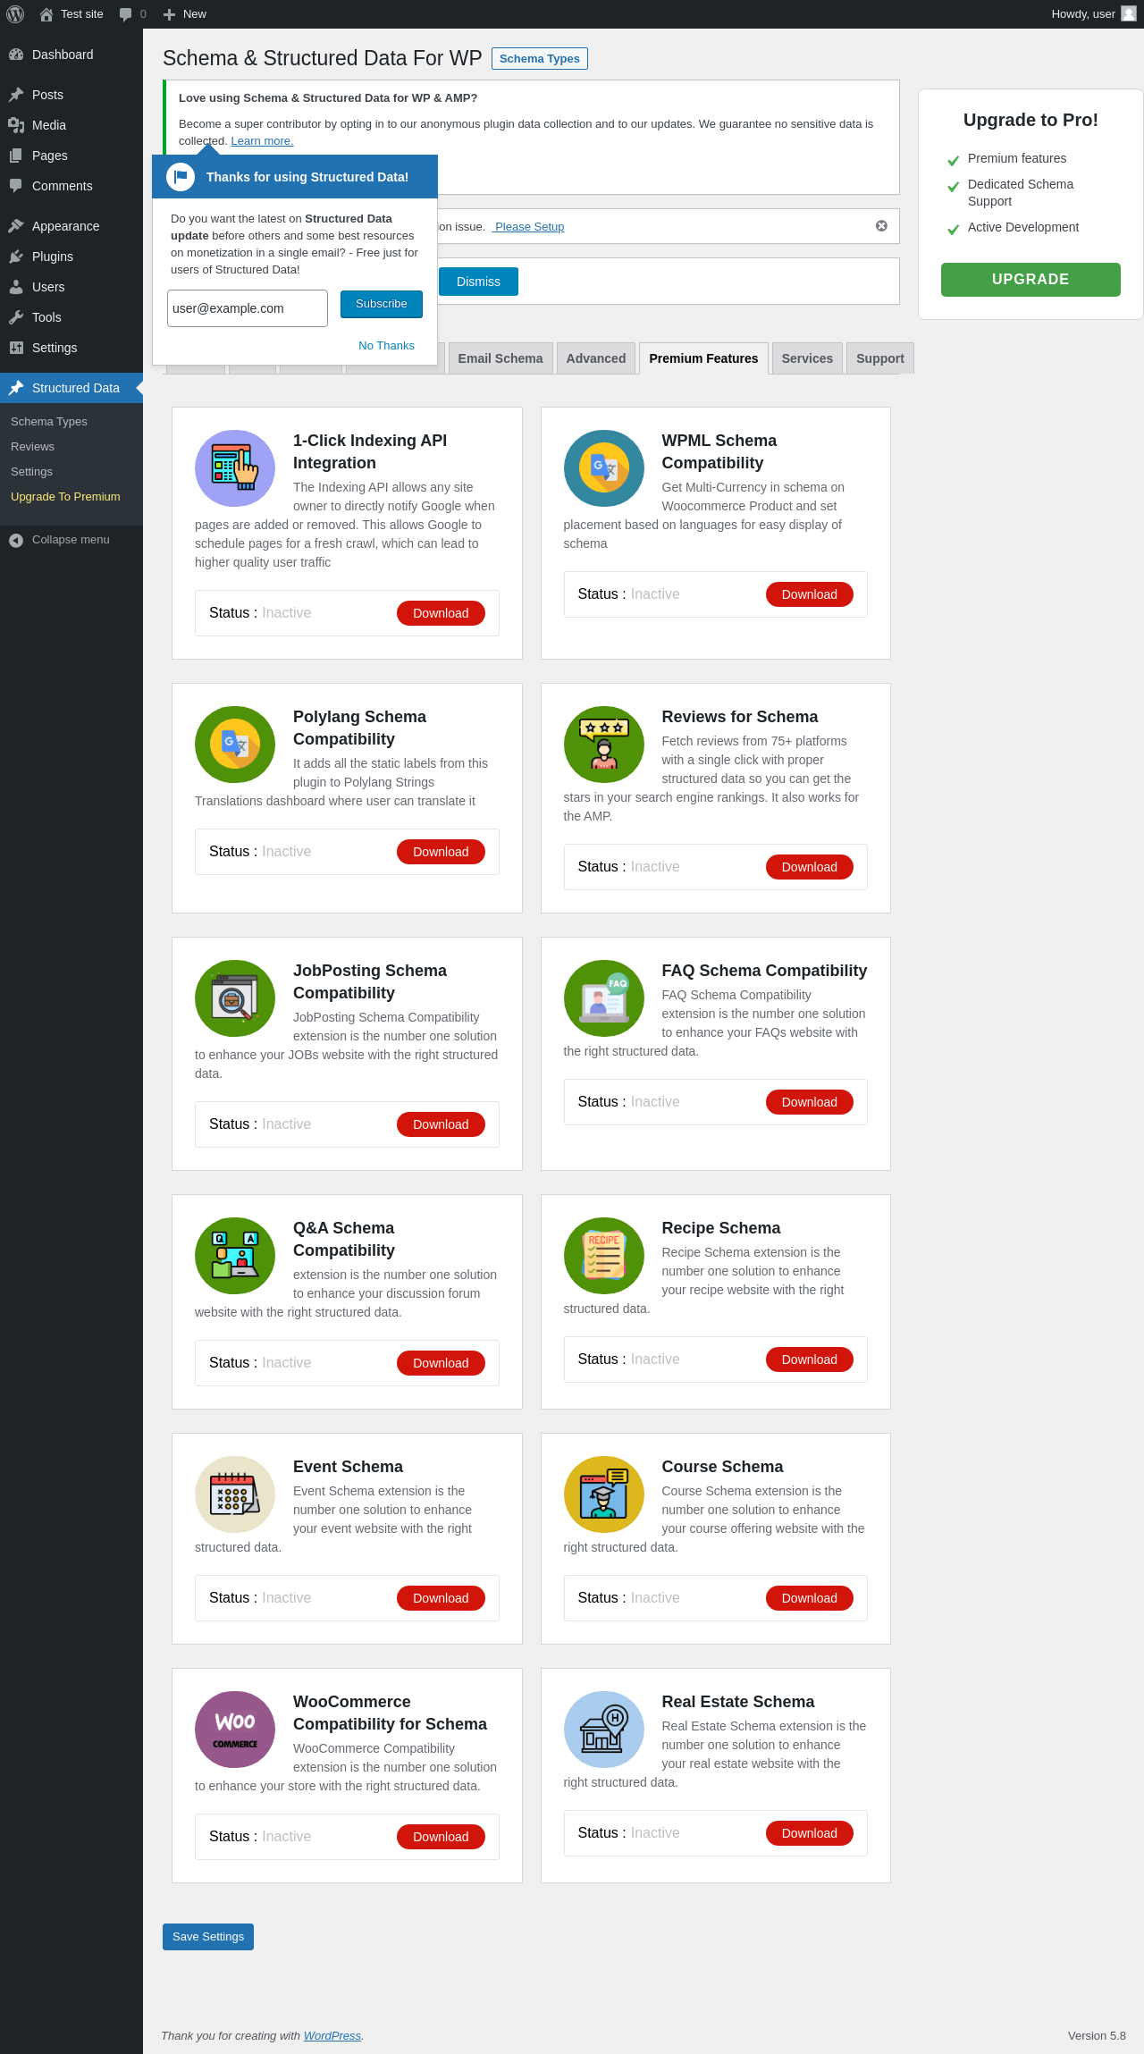Open the Services tab
The width and height of the screenshot is (1144, 2054).
(x=807, y=358)
